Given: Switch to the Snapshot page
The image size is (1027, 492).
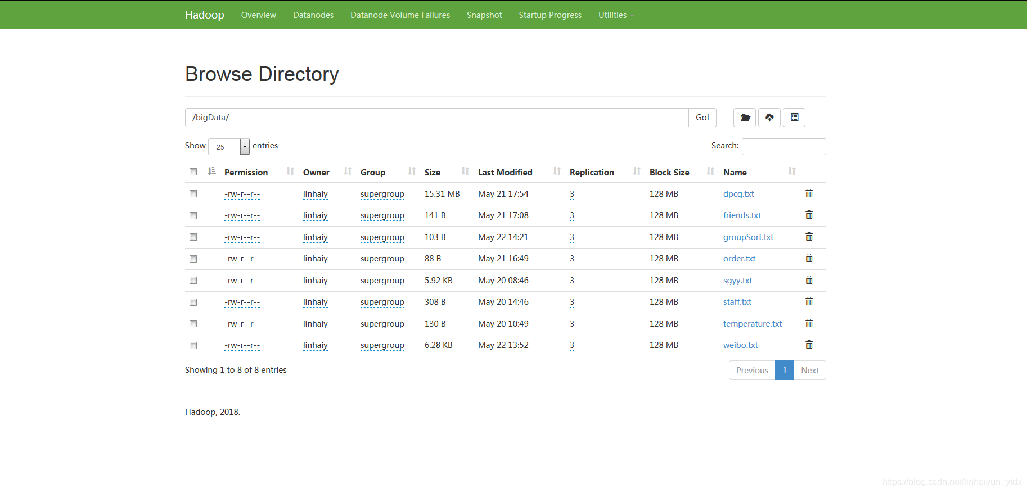Looking at the screenshot, I should tap(484, 15).
